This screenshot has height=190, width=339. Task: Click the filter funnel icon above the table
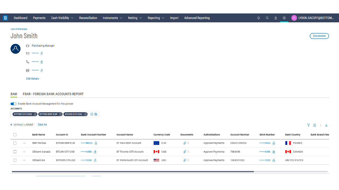point(309,125)
